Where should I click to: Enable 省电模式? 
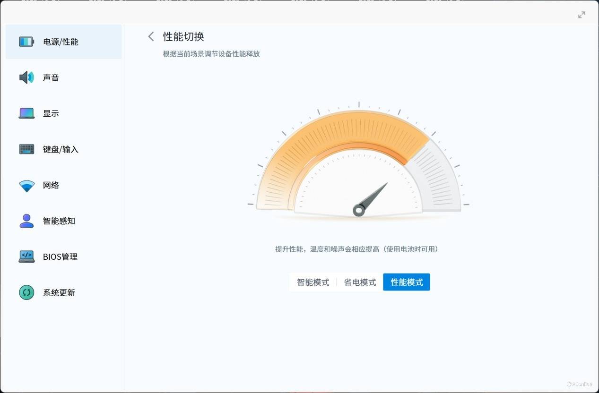(360, 282)
